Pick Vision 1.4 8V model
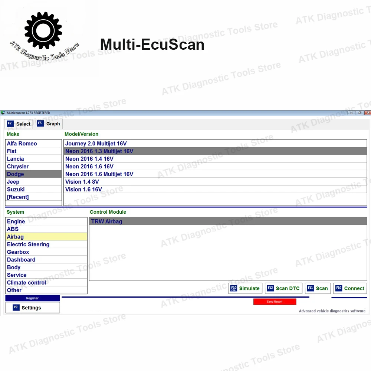Image resolution: width=371 pixels, height=371 pixels. click(x=215, y=182)
